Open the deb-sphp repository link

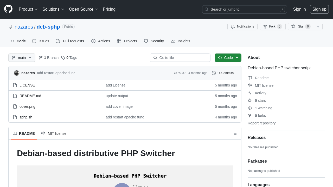coord(48,27)
